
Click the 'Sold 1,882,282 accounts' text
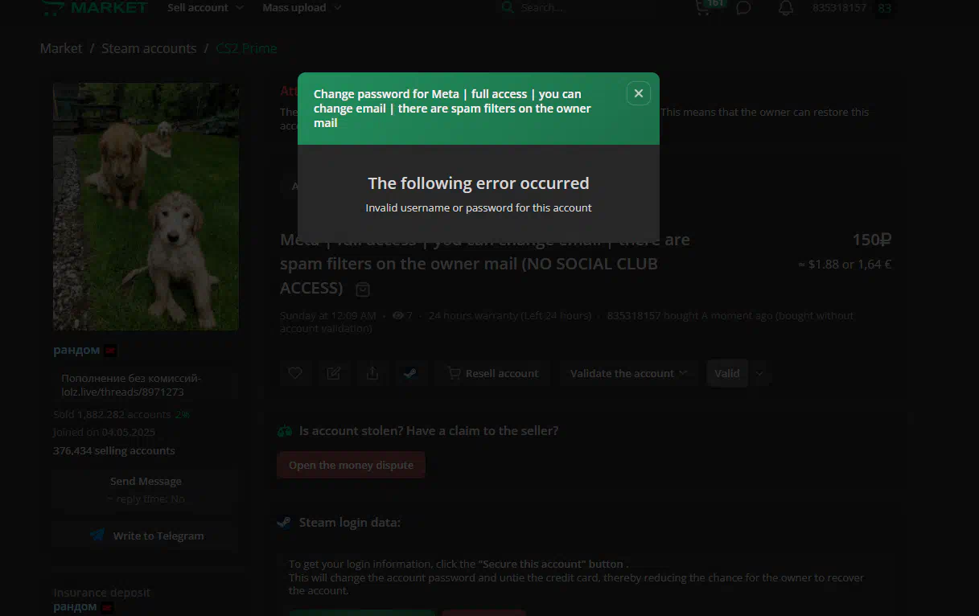coord(112,415)
